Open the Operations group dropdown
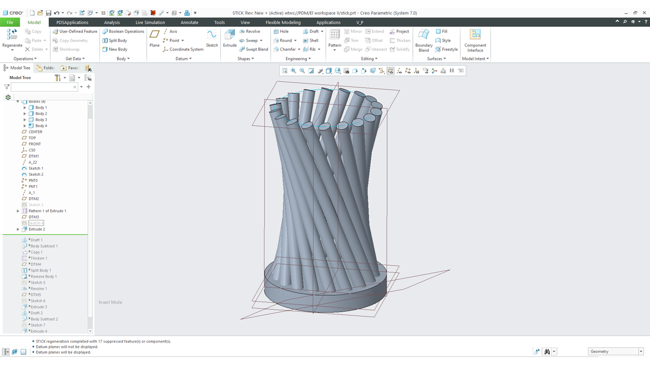 pos(25,59)
